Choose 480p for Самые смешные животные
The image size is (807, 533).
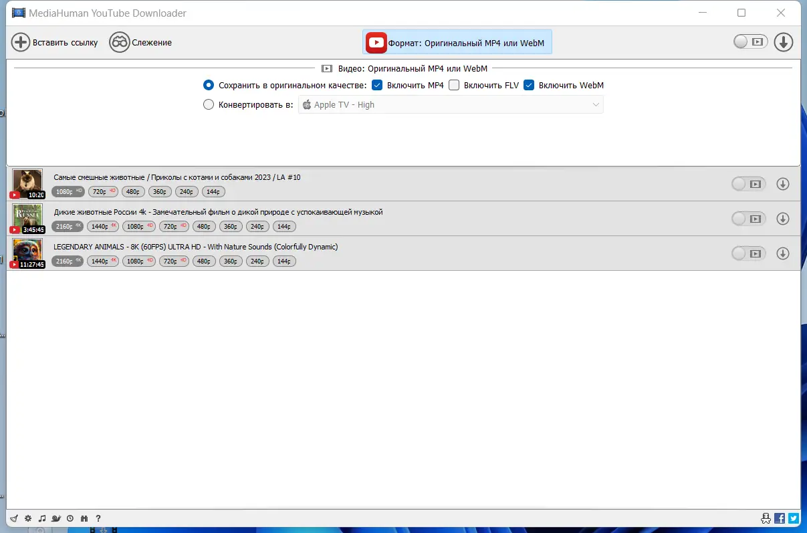point(133,191)
